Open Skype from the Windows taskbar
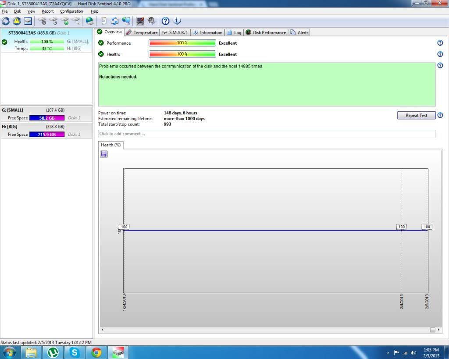The image size is (449, 359). (75, 352)
